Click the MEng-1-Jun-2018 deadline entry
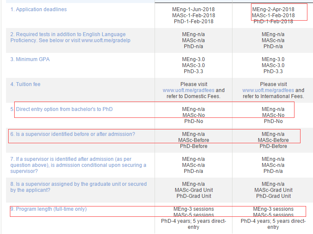 click(193, 9)
